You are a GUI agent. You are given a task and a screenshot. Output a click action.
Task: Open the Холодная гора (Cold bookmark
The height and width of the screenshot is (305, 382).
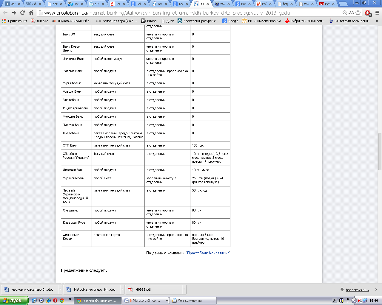point(117,21)
